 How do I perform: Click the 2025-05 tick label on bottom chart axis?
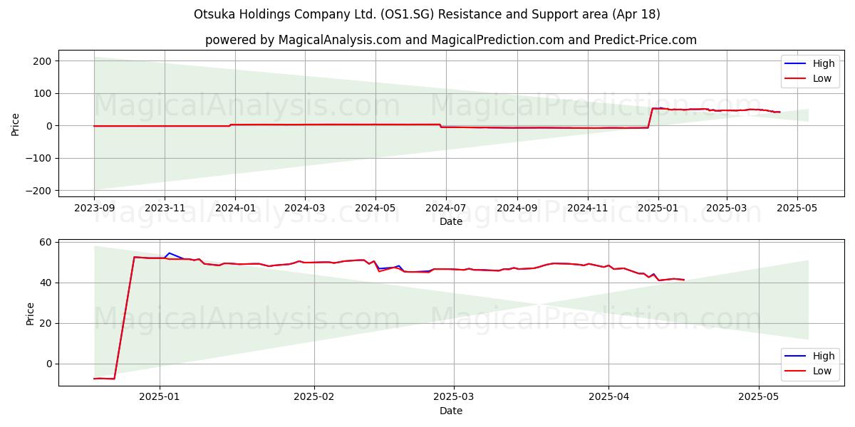pos(759,398)
